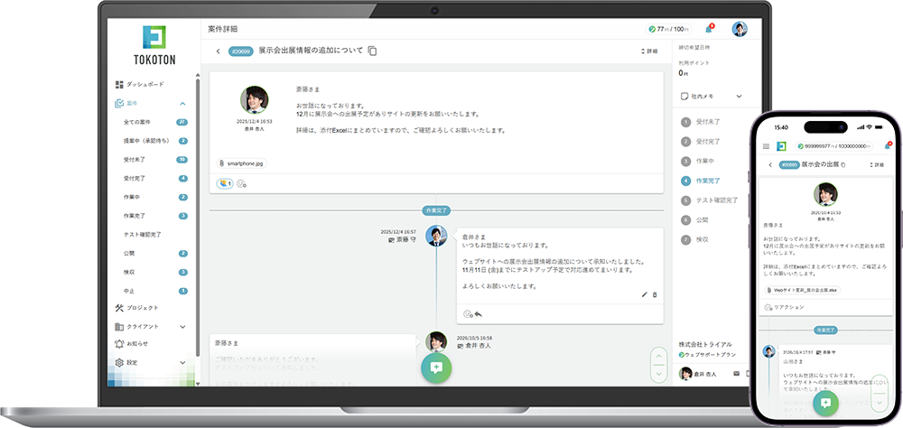Copy the case title on the phone

843,164
